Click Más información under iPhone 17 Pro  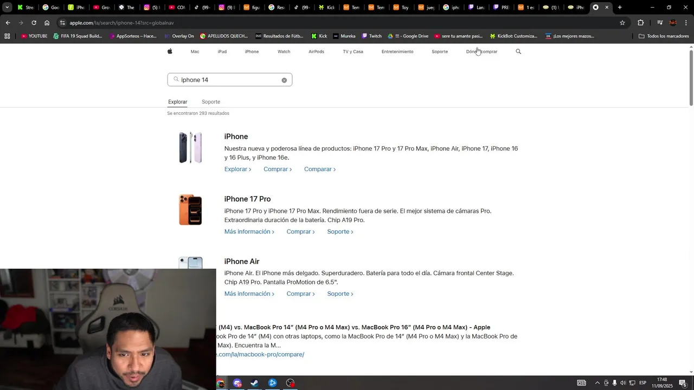[249, 231]
